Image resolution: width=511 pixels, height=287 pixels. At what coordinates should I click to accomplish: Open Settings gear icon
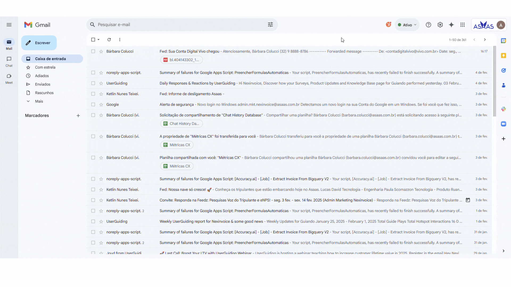click(x=440, y=25)
